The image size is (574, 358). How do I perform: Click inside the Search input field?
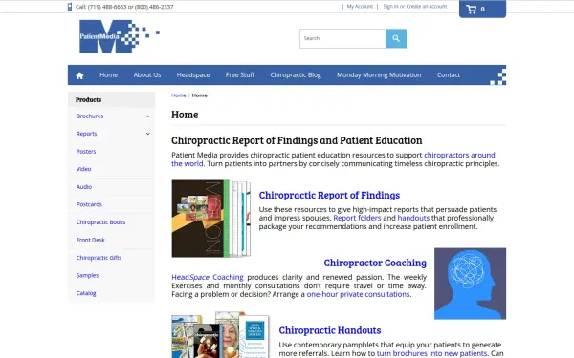[342, 38]
